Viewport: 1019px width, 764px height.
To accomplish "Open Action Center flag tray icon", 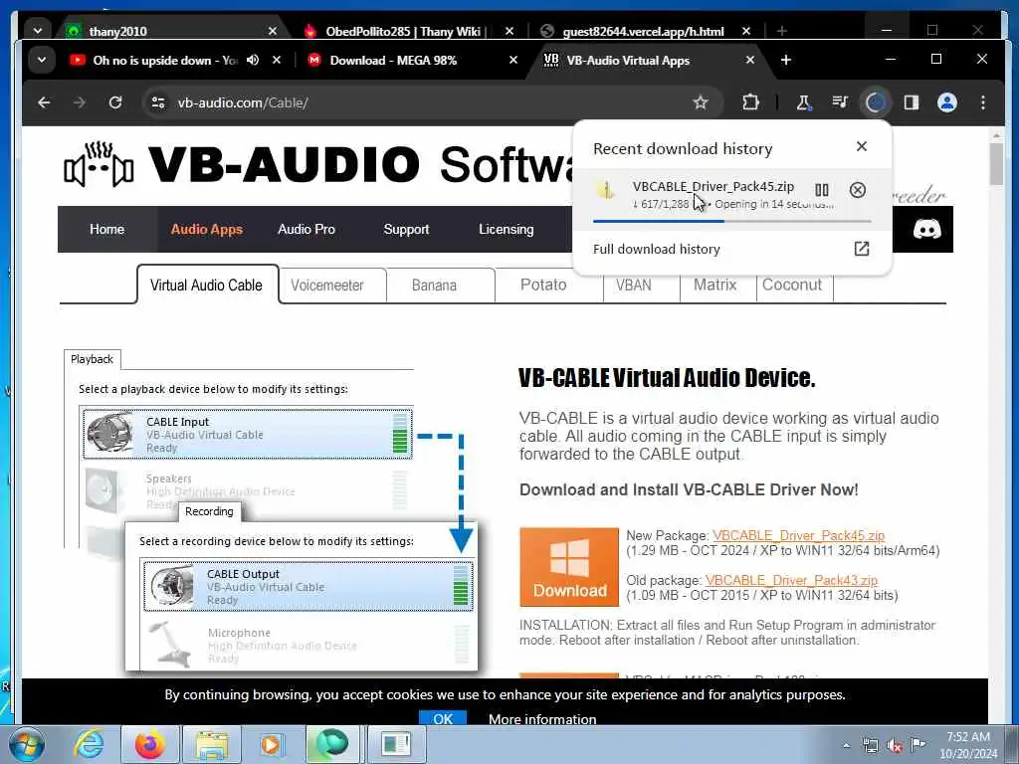I will [917, 744].
